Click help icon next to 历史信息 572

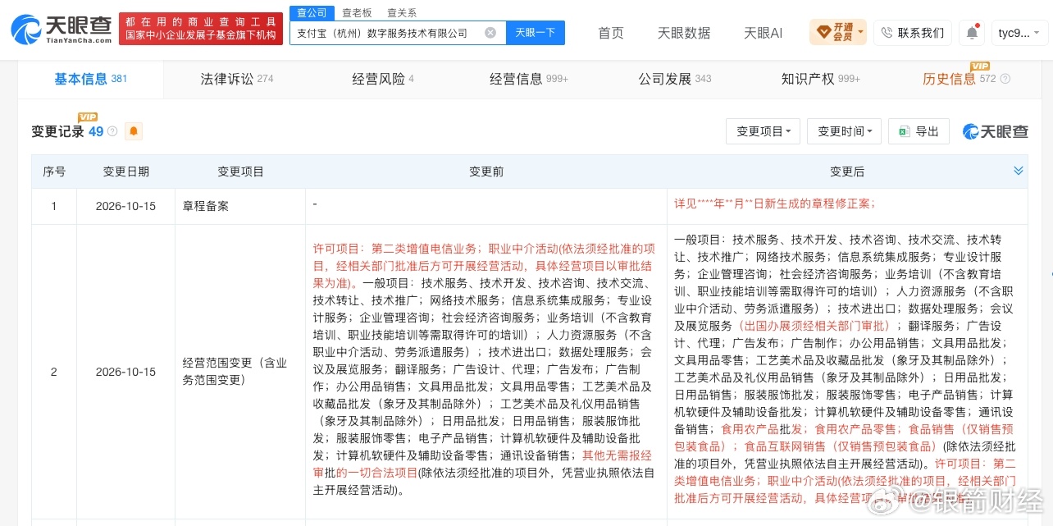coord(1005,80)
